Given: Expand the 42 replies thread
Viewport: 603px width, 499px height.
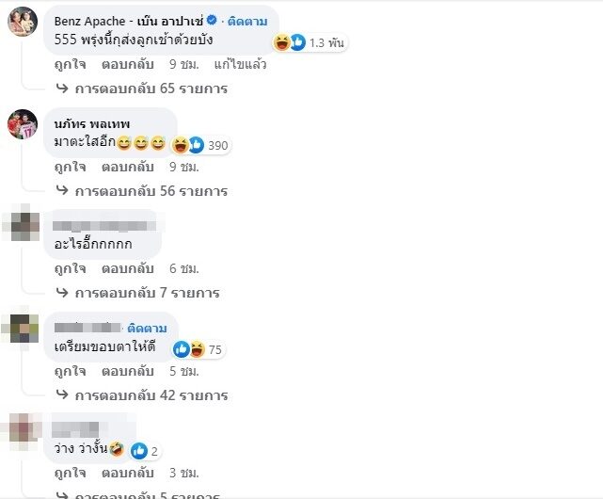Looking at the screenshot, I should [141, 395].
